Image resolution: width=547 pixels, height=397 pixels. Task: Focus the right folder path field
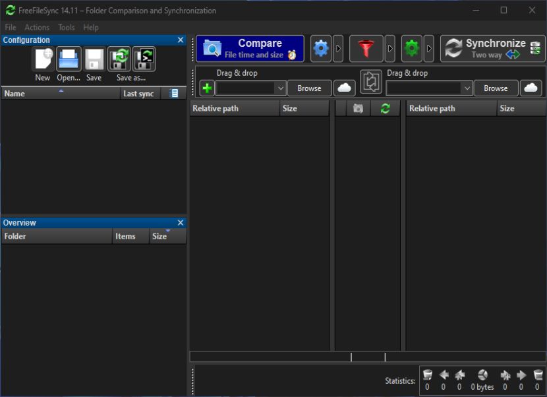coord(424,88)
